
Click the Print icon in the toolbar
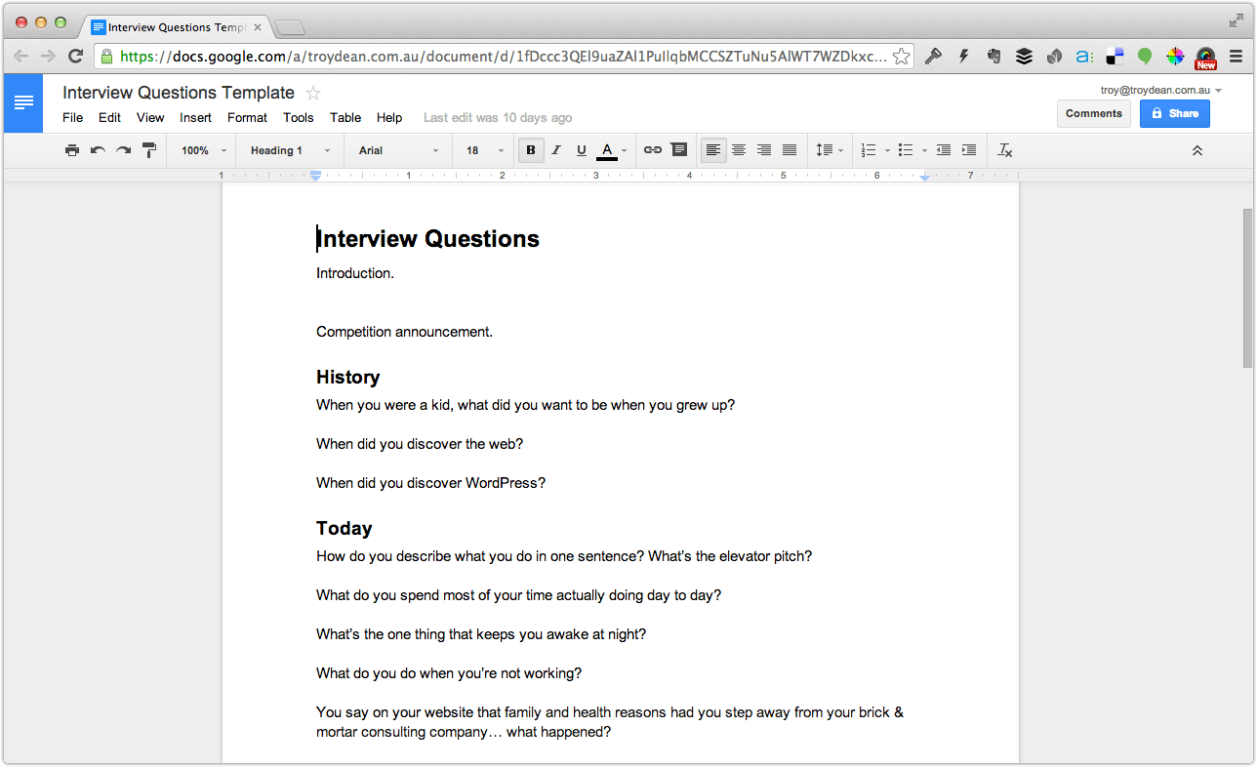(x=72, y=150)
